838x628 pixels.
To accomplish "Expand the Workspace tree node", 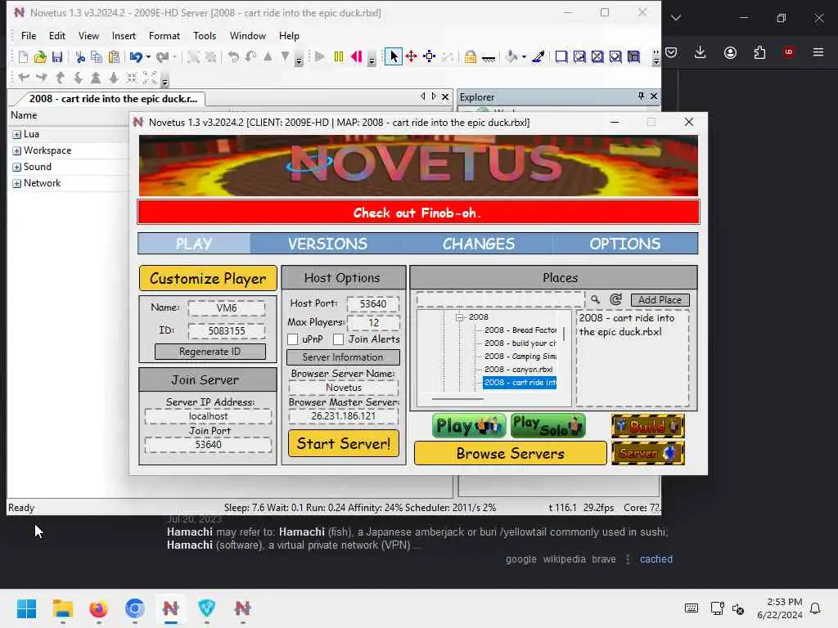I will click(16, 151).
